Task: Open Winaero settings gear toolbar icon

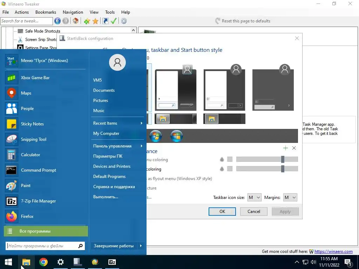Action: tap(124, 21)
